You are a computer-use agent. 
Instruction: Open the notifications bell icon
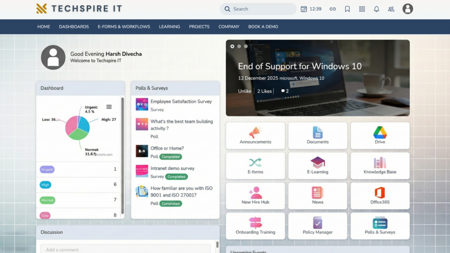coord(376,9)
